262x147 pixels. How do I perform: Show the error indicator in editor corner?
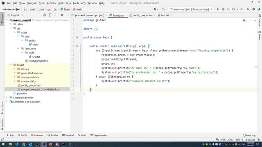[245, 20]
